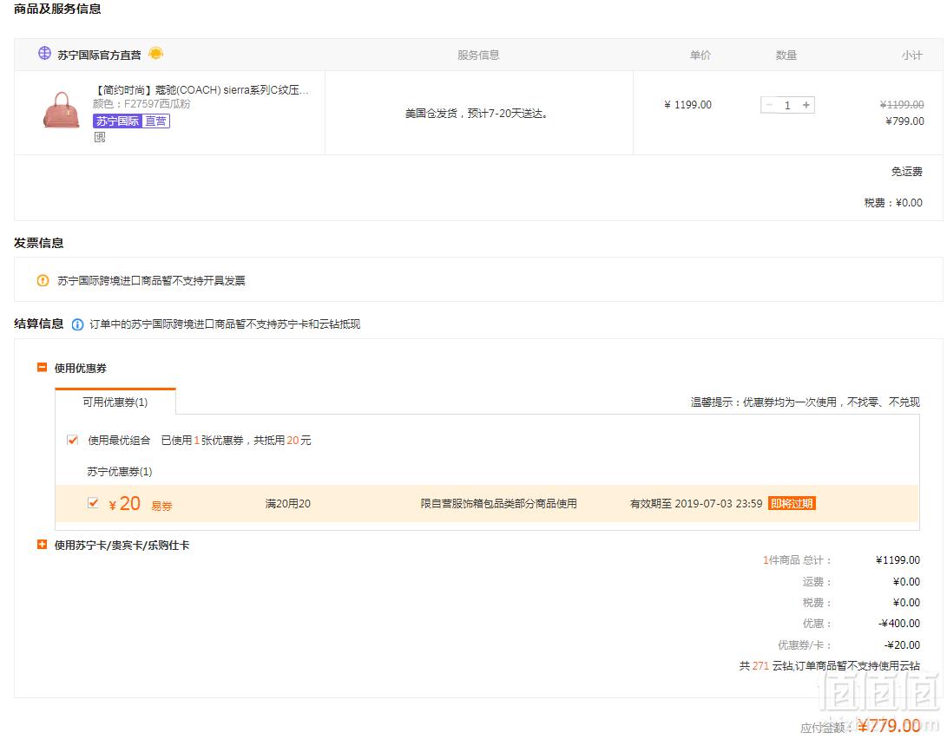Toggle the 使用最优组合 checkbox

point(72,441)
